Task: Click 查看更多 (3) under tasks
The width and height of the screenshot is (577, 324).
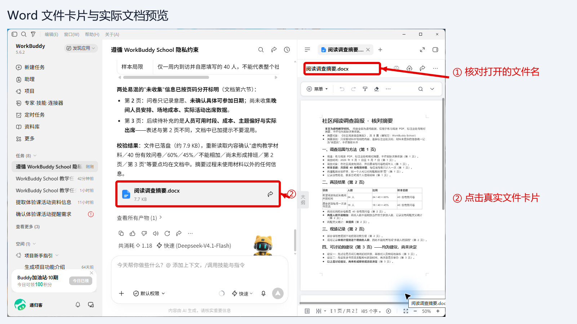Action: [28, 226]
